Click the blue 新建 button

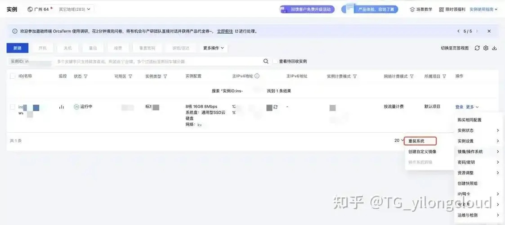click(18, 48)
